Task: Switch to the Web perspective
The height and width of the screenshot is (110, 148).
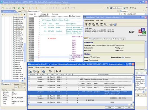Action: 126,8
